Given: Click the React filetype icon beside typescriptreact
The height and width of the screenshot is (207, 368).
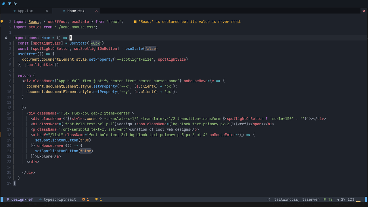Looking at the screenshot, I should click(41, 199).
